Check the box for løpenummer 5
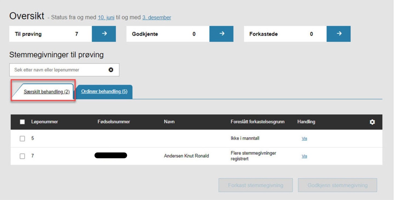395x200 pixels. pos(22,139)
